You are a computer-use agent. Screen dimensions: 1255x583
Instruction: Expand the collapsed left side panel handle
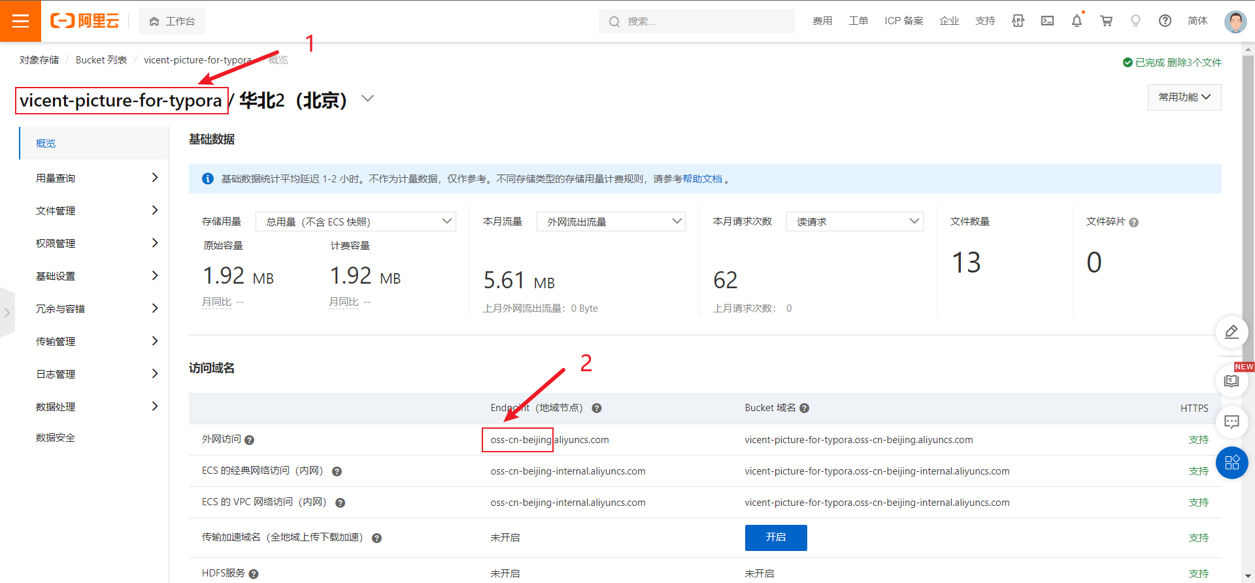click(7, 312)
